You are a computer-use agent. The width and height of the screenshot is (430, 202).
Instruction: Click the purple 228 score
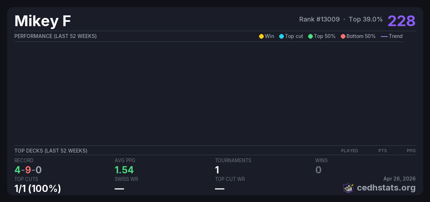tap(401, 21)
